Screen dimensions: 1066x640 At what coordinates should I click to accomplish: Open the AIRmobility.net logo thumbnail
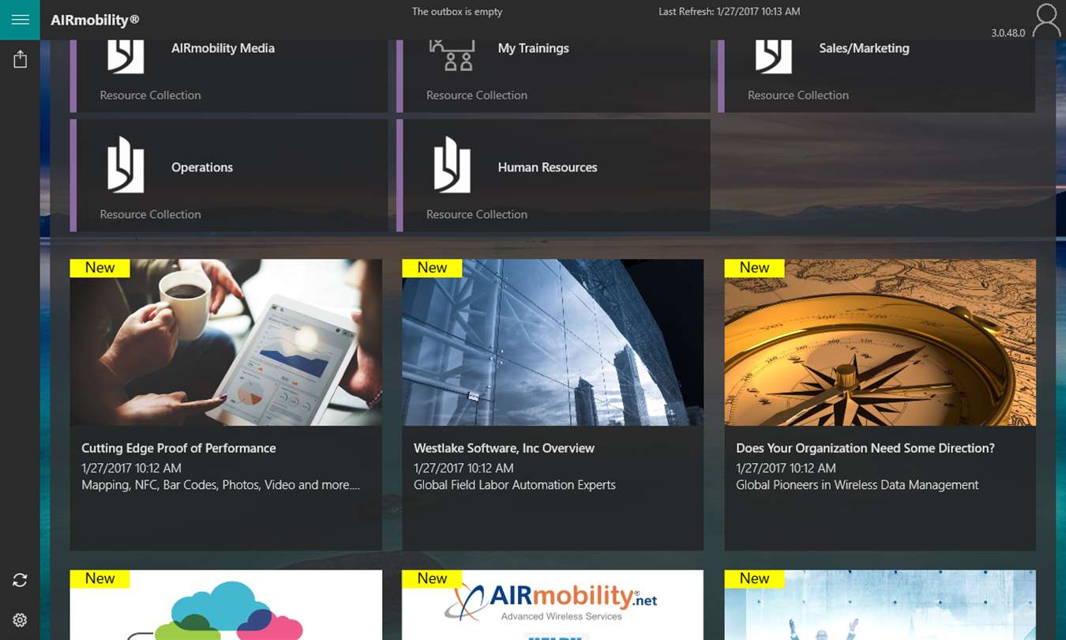[x=553, y=605]
